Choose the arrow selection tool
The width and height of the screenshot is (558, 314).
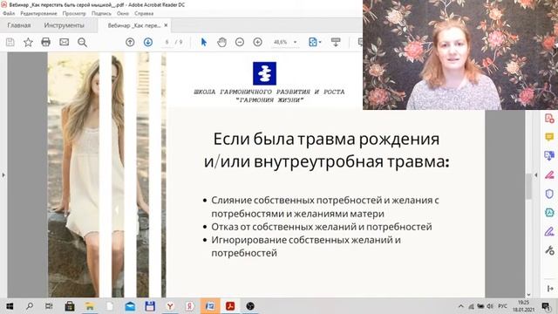point(203,42)
